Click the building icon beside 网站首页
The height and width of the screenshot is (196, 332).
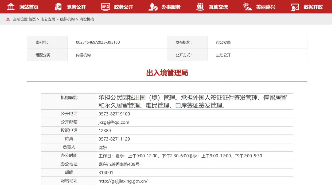click(x=11, y=7)
